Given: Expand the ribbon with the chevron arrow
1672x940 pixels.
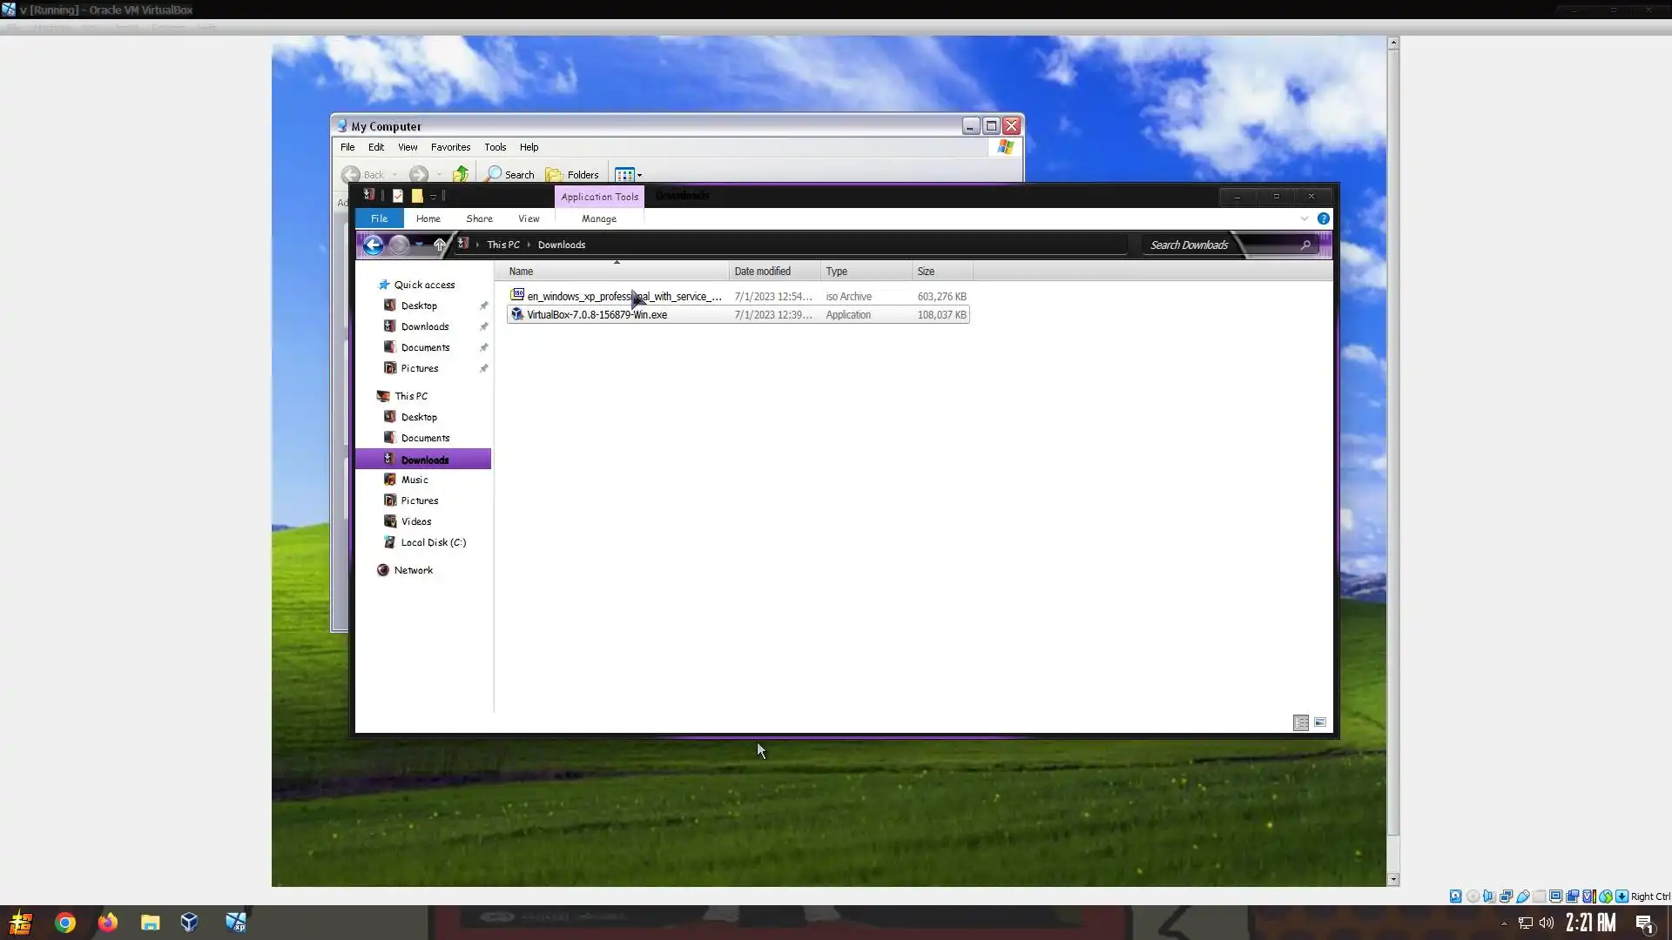Looking at the screenshot, I should pyautogui.click(x=1304, y=218).
